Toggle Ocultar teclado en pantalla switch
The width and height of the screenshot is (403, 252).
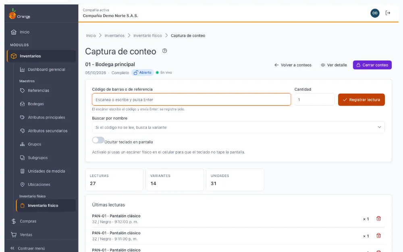pos(98,140)
